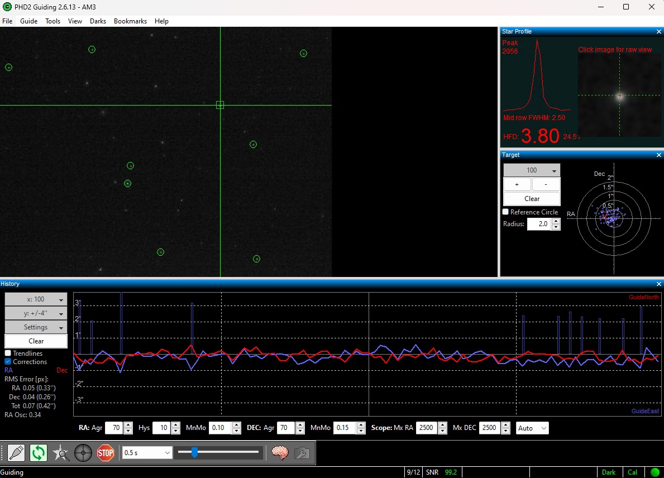Increase DEC Agr with up stepper
The width and height of the screenshot is (664, 478).
point(300,425)
